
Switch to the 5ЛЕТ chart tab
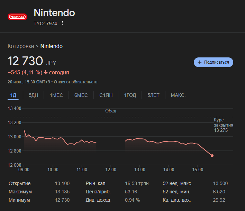(x=153, y=95)
